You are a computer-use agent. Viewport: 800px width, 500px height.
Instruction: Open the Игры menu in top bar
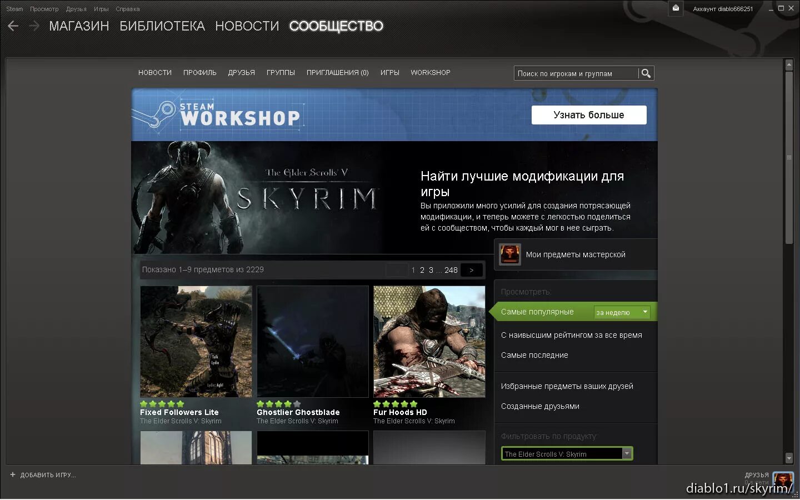pos(101,9)
